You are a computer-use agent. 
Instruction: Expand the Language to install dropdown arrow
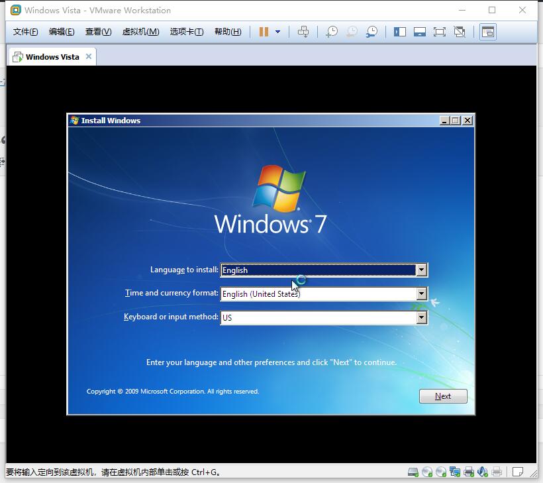point(421,270)
